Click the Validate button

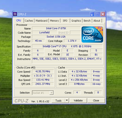(x=78, y=101)
